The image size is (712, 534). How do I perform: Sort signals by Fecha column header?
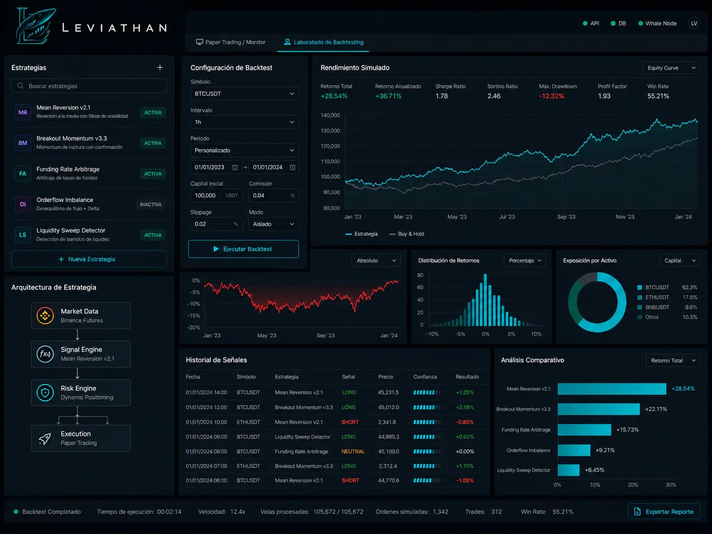[193, 377]
